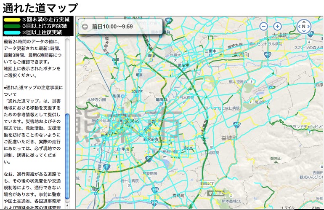This screenshot has width=324, height=210.
Task: Pan the map west with the compass left arrow
Action: [x=297, y=27]
